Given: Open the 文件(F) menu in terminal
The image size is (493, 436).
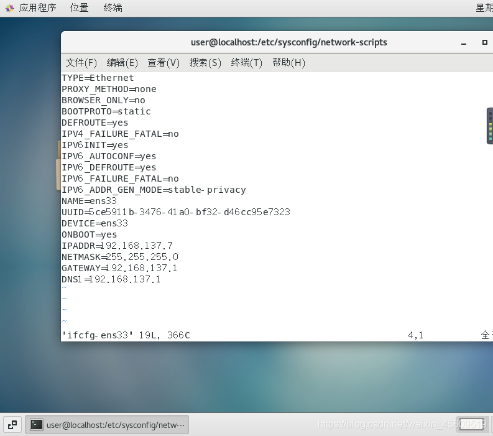Looking at the screenshot, I should pos(81,63).
